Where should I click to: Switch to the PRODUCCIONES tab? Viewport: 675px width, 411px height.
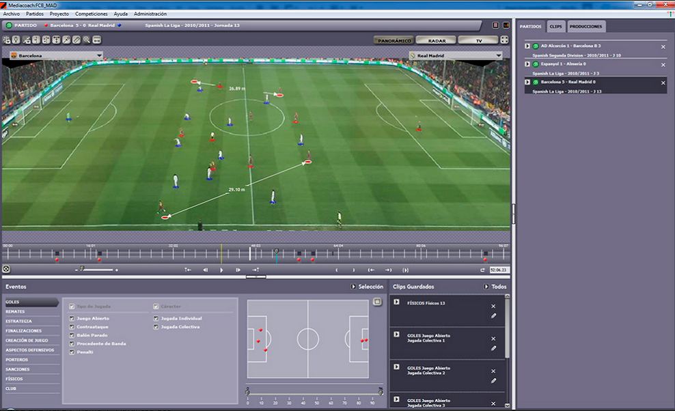[x=586, y=27]
